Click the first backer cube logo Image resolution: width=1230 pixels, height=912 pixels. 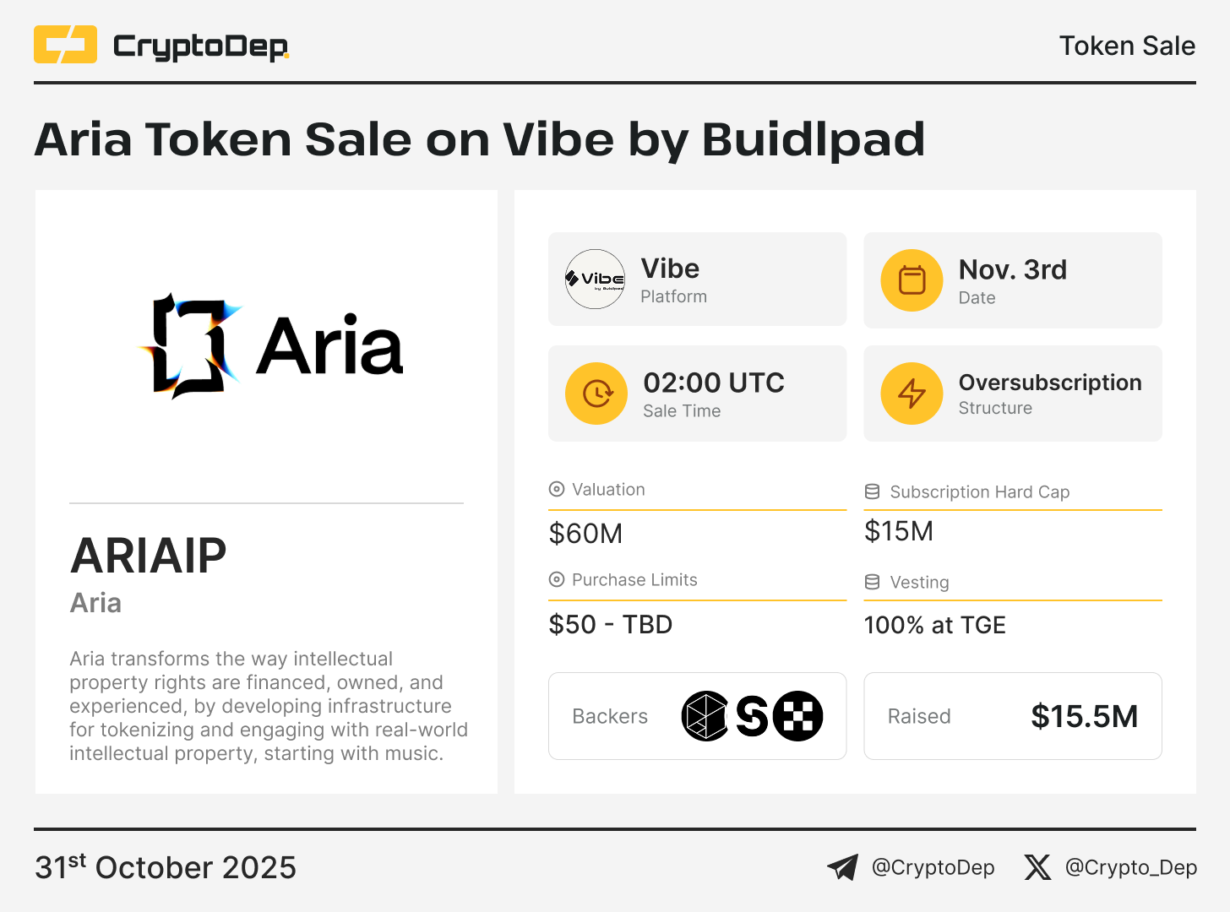click(705, 716)
